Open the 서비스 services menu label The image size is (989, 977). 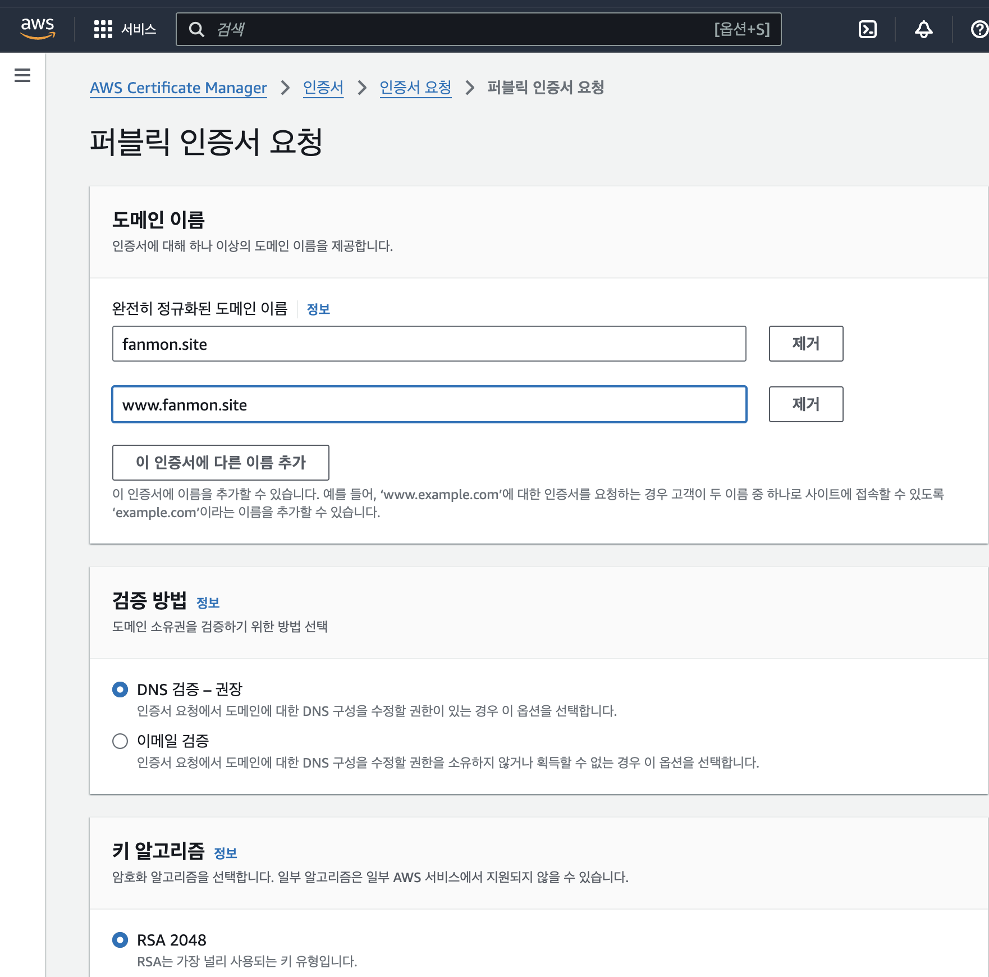coord(139,29)
